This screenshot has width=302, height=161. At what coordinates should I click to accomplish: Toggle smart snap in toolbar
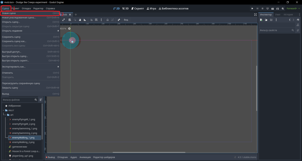pos(91,20)
